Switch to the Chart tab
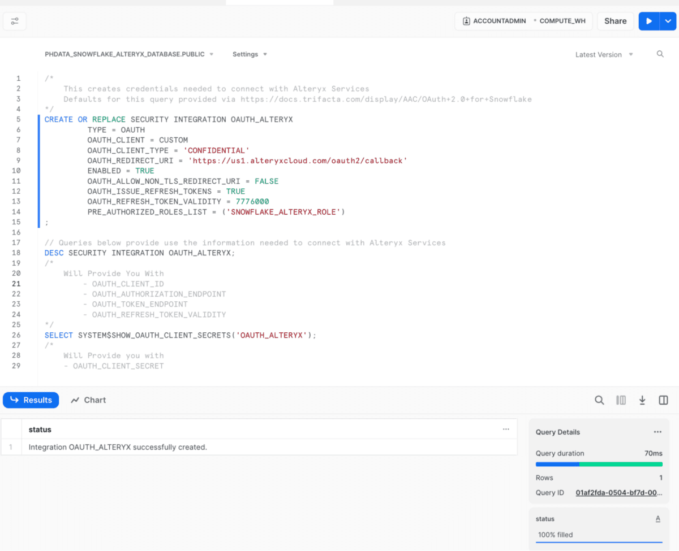 (x=88, y=400)
